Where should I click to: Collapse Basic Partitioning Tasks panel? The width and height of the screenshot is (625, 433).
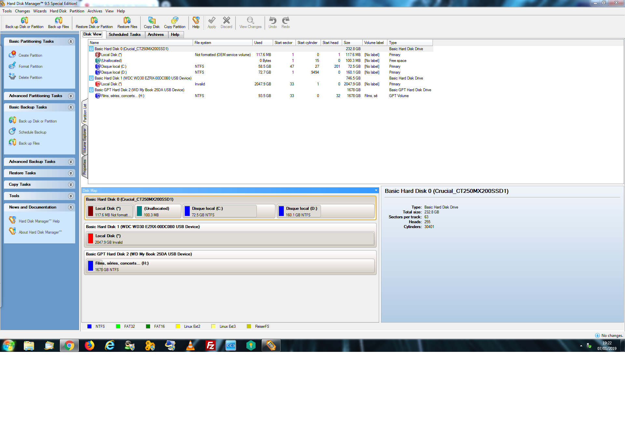pos(71,42)
